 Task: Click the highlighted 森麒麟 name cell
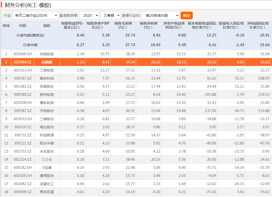47,62
